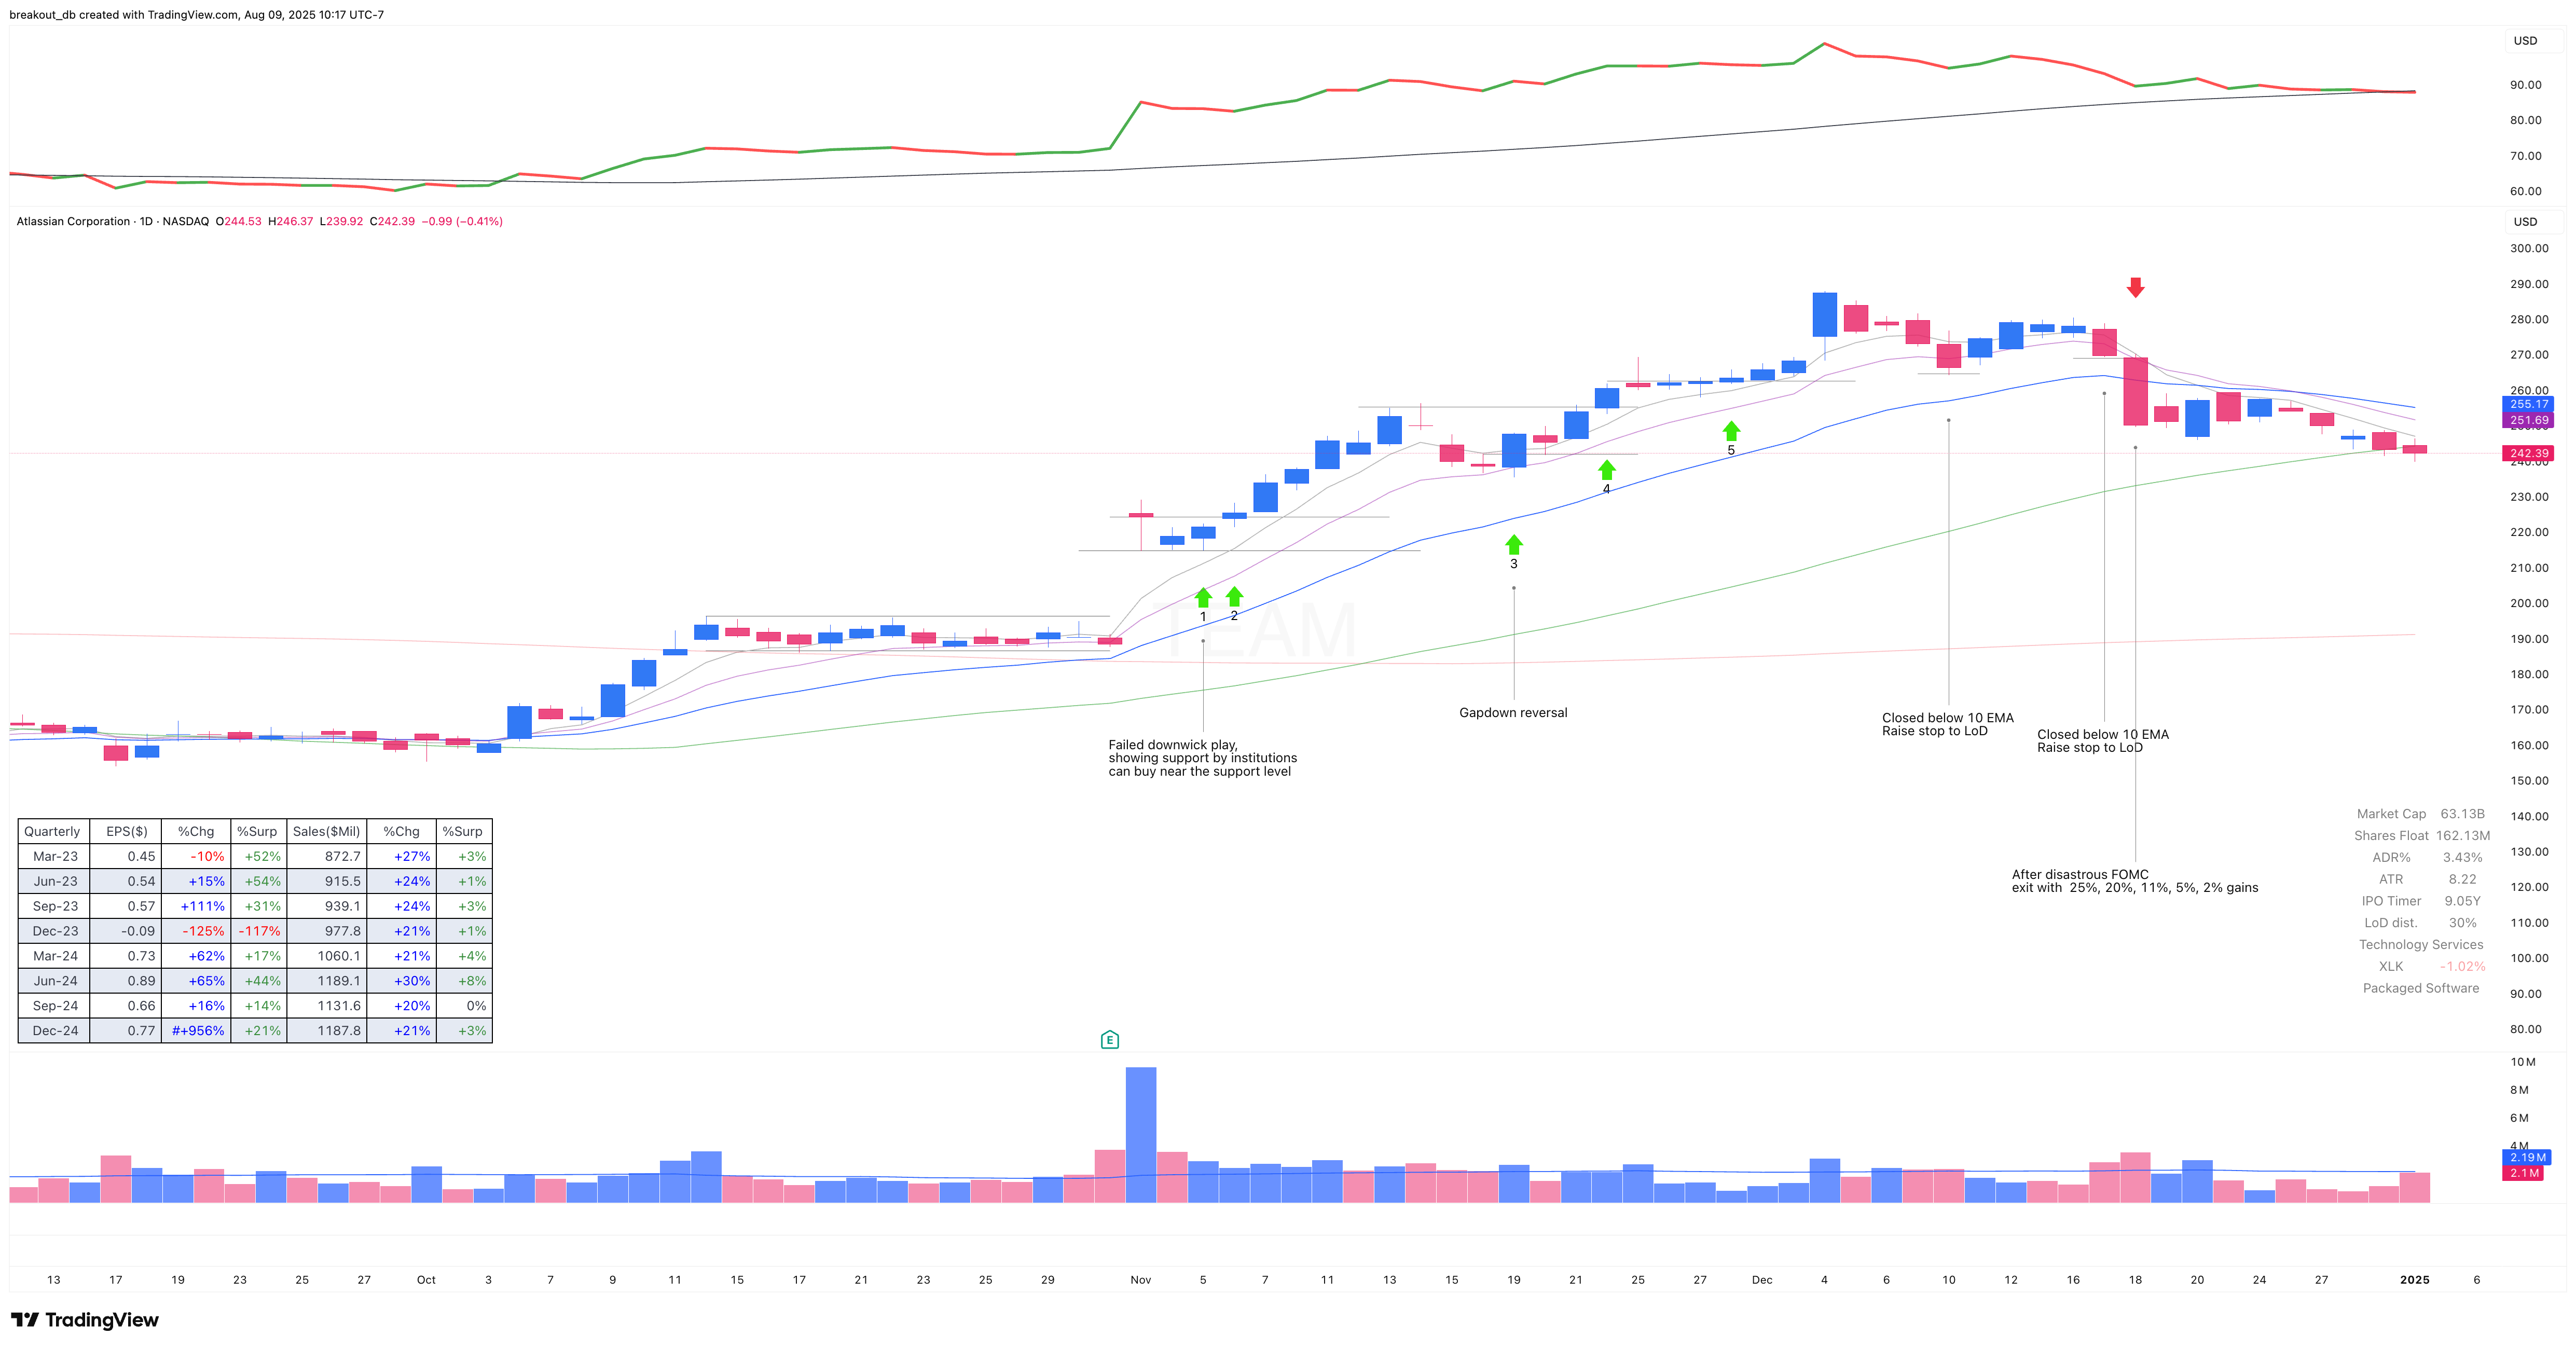
Task: Click the purple 251.69 price label
Action: [2528, 420]
